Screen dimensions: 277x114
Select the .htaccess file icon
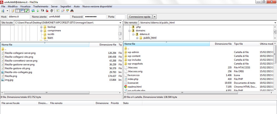tap(126, 67)
